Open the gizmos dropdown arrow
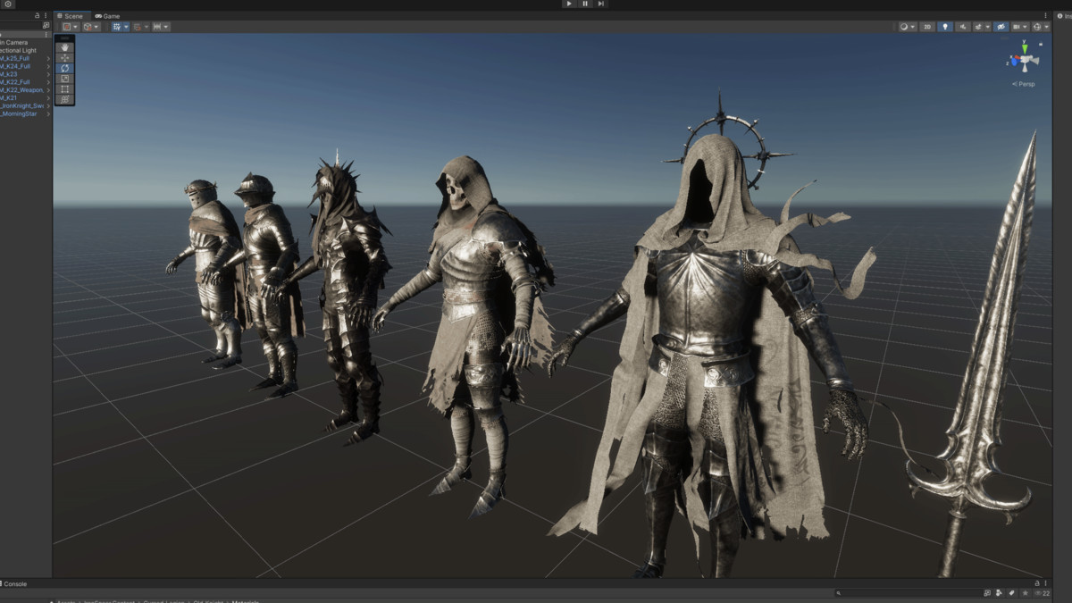 tap(1047, 27)
